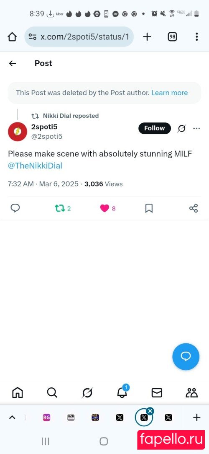The image size is (209, 454).
Task: Switch to the Search tab
Action: pos(52,393)
